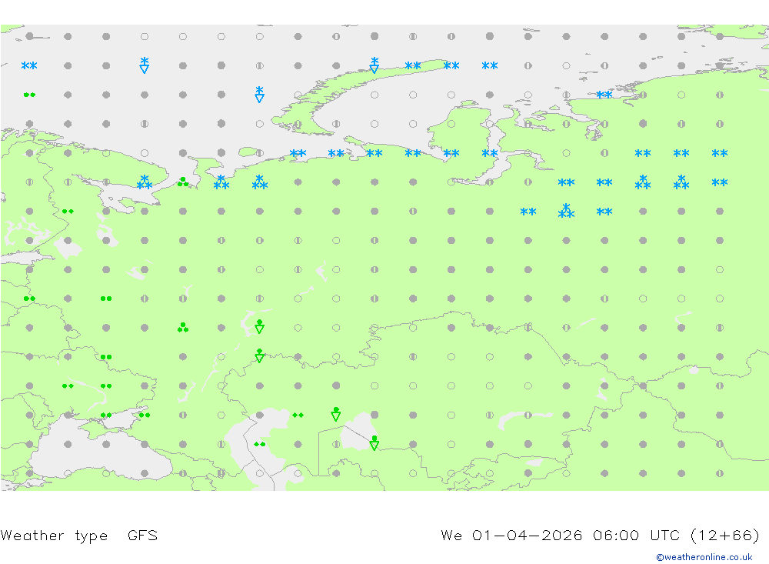Select the 'GFS' model label
769x564 pixels.
[x=142, y=535]
